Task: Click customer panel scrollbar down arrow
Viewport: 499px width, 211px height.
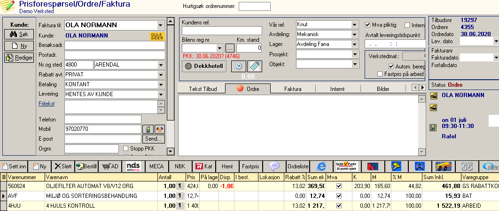Action: tap(171, 151)
